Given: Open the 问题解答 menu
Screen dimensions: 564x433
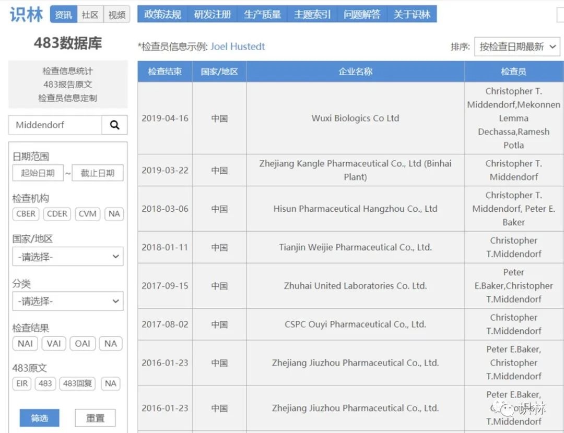Looking at the screenshot, I should click(x=362, y=15).
